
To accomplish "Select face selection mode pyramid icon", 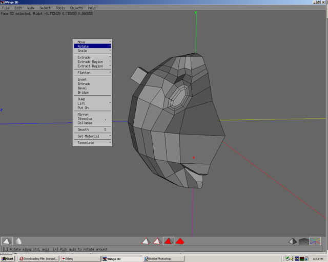I will tap(169, 241).
